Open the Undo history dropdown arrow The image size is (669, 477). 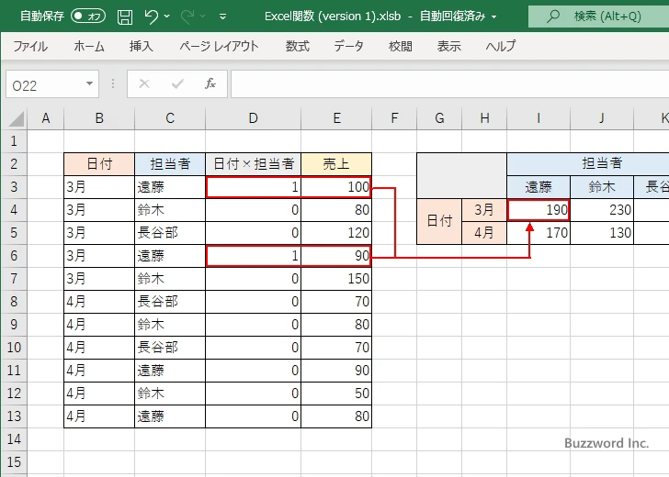[x=167, y=17]
